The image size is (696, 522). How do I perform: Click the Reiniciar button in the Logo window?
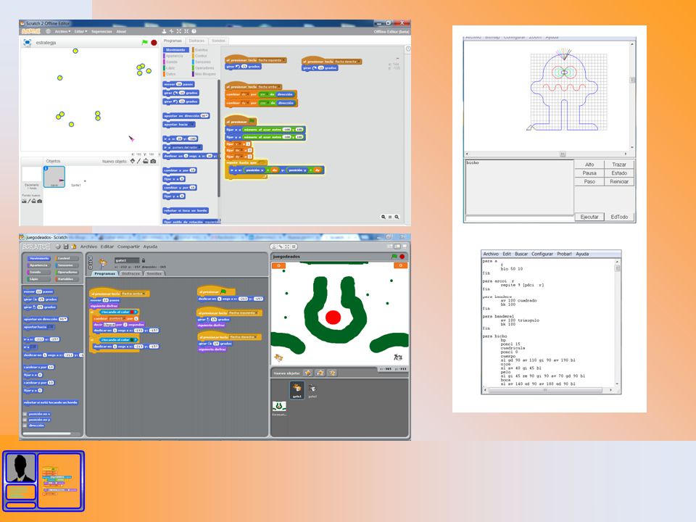[x=619, y=181]
